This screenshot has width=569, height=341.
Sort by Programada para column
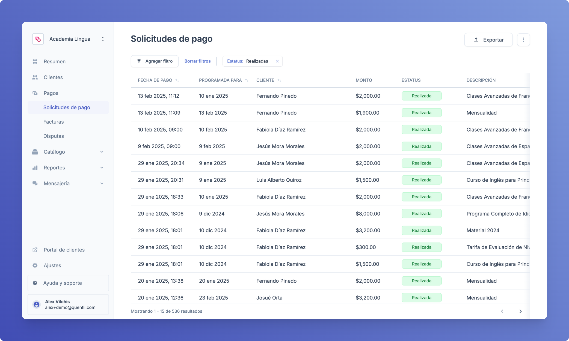247,80
